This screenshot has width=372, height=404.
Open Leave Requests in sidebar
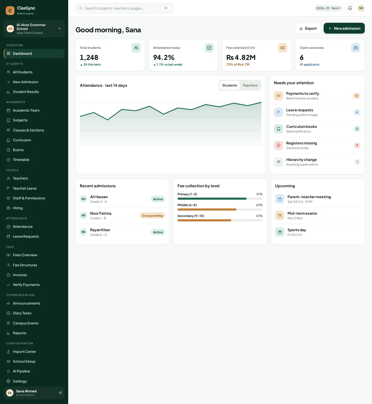[x=34, y=236]
